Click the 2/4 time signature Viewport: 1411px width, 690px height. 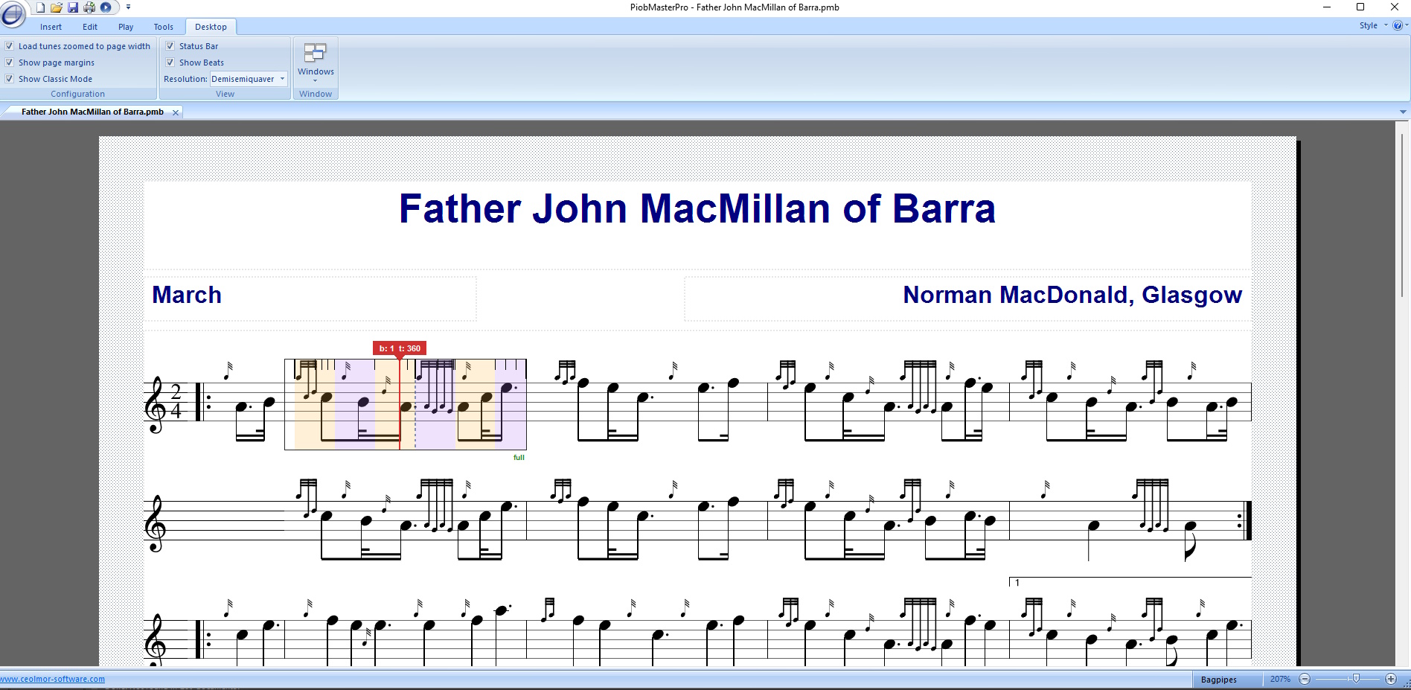pos(176,402)
